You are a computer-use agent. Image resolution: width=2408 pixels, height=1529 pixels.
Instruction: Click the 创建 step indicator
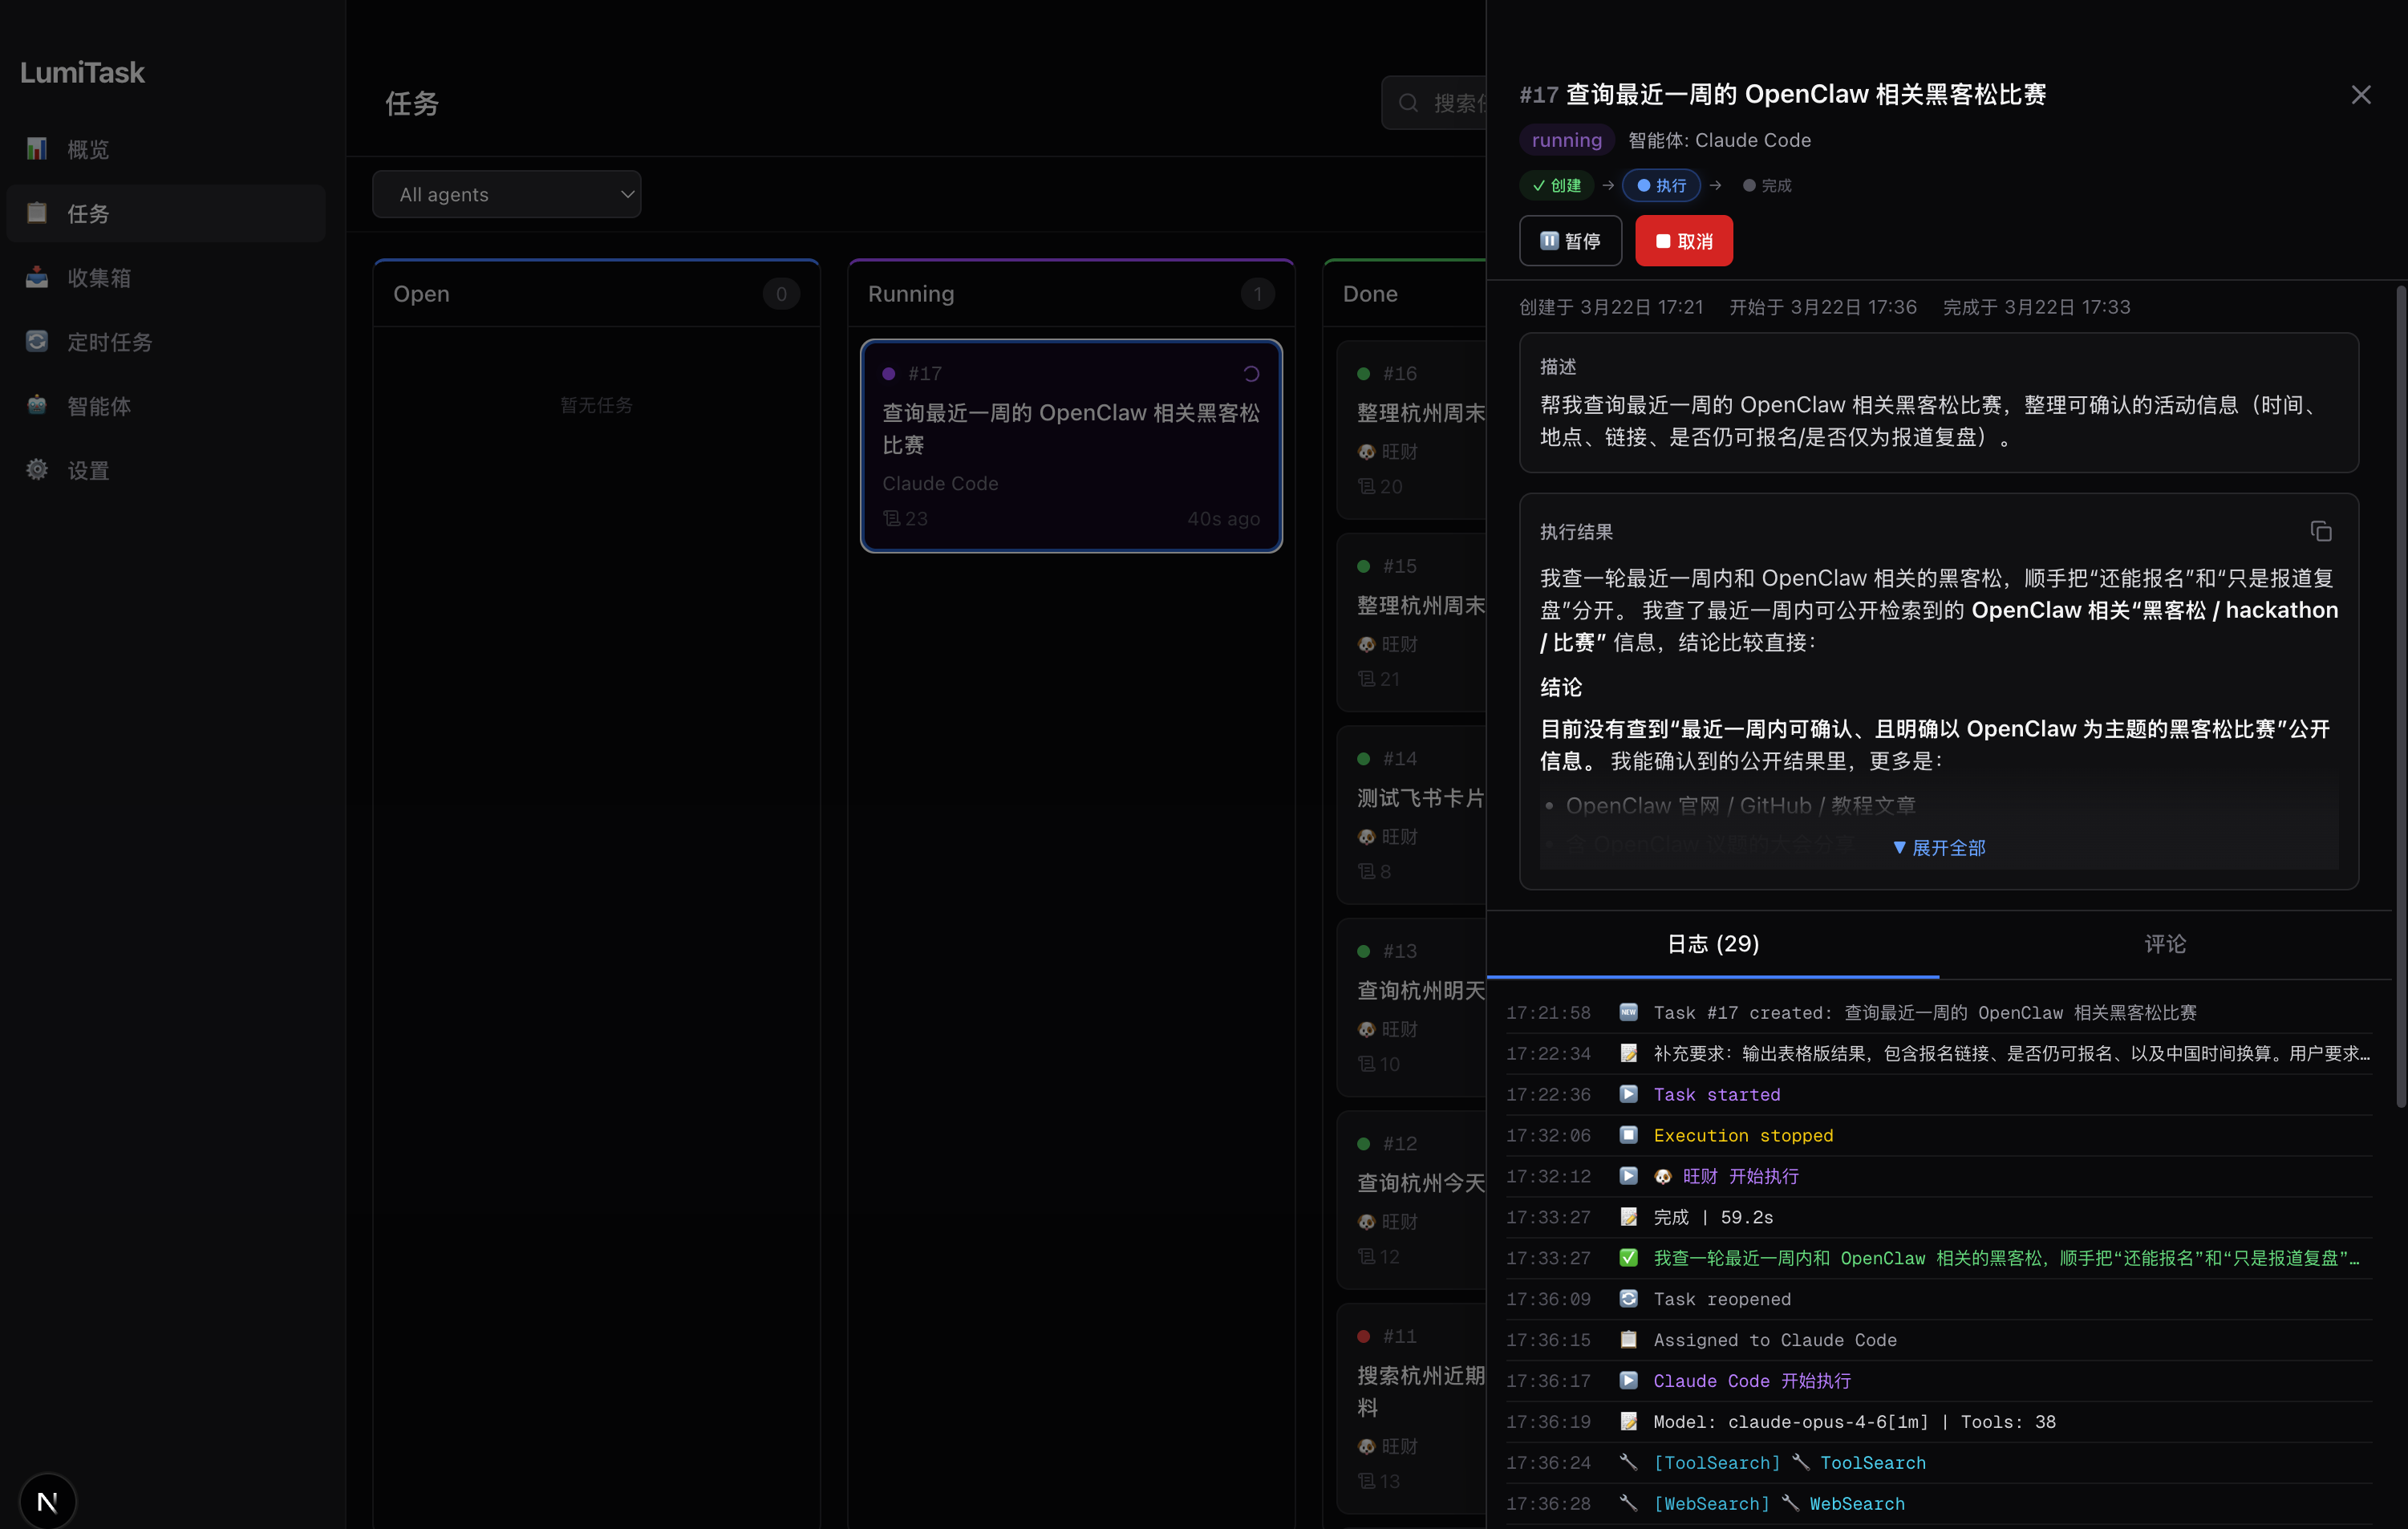point(1557,186)
